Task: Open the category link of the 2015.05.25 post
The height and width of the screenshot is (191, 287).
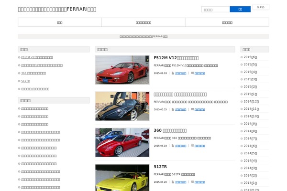Action: point(181,109)
